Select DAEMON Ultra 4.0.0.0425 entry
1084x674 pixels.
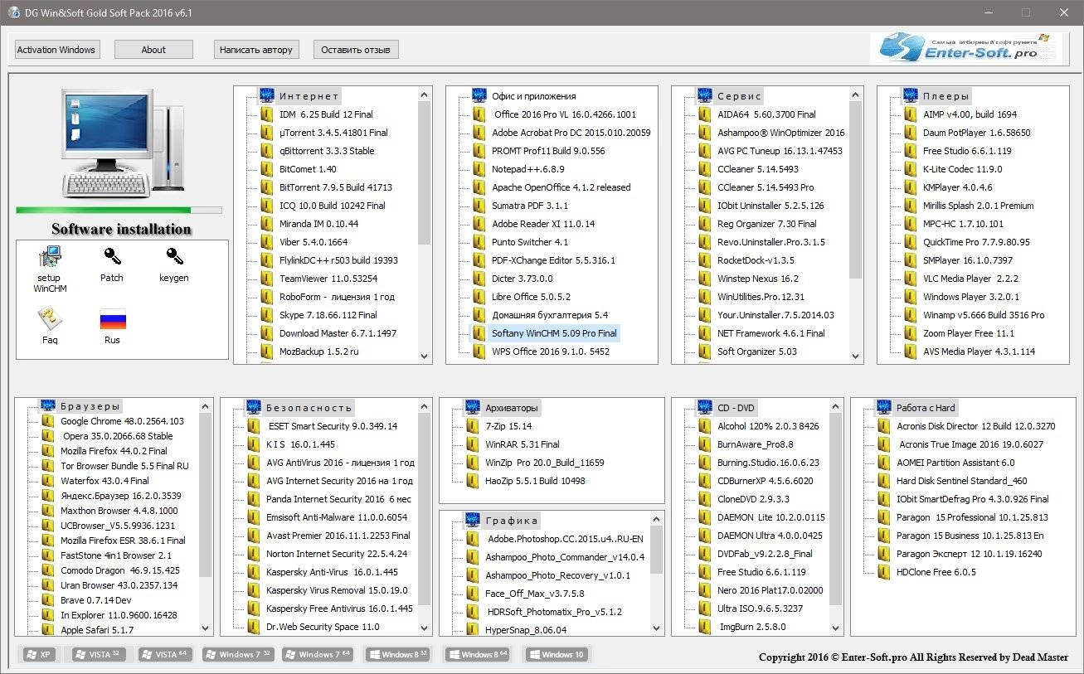770,536
